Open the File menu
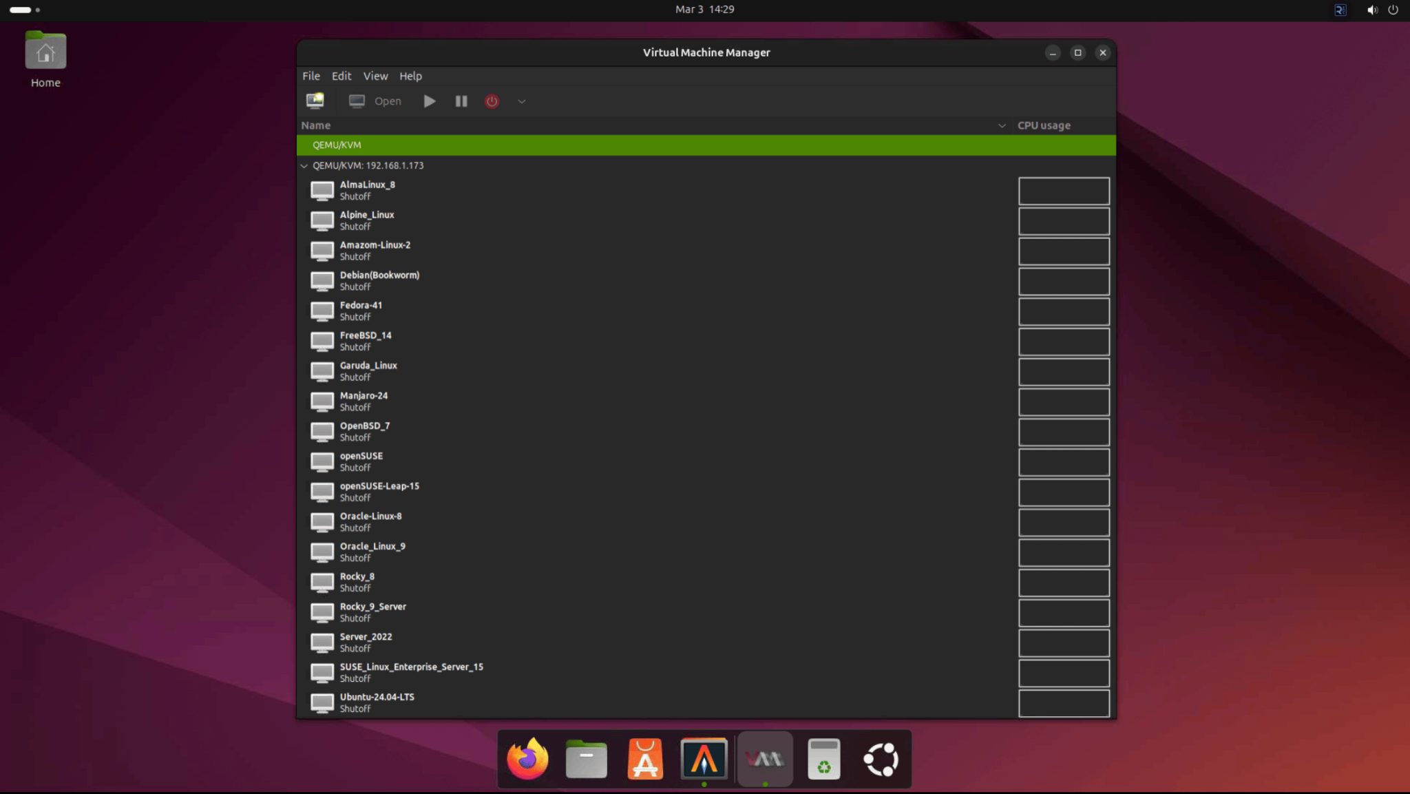The width and height of the screenshot is (1410, 794). tap(311, 76)
